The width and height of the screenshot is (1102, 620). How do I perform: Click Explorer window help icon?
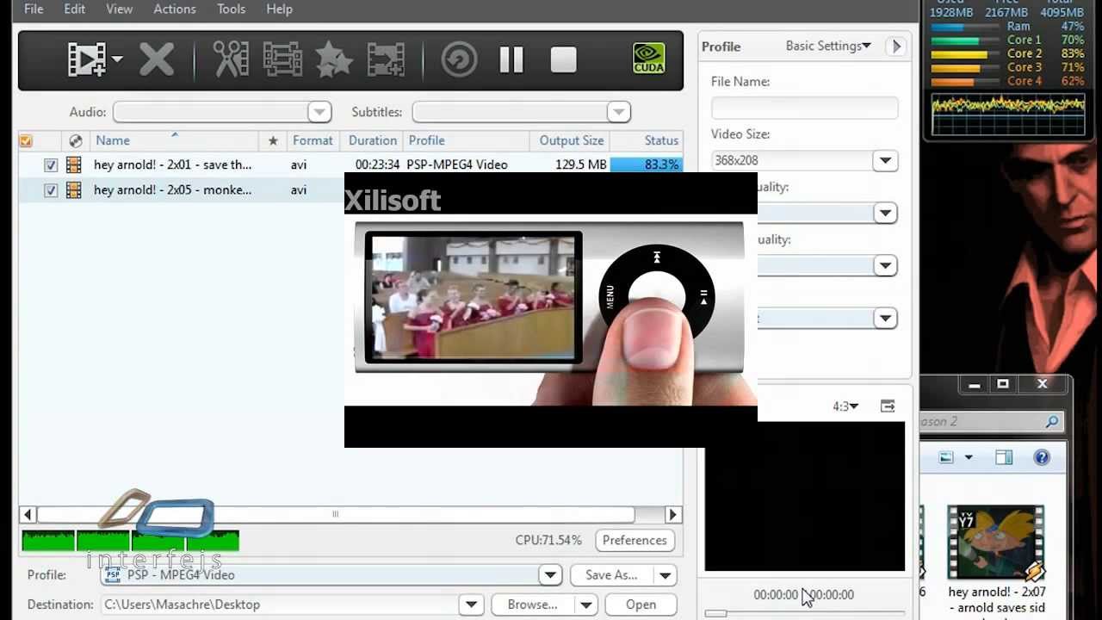coord(1042,458)
